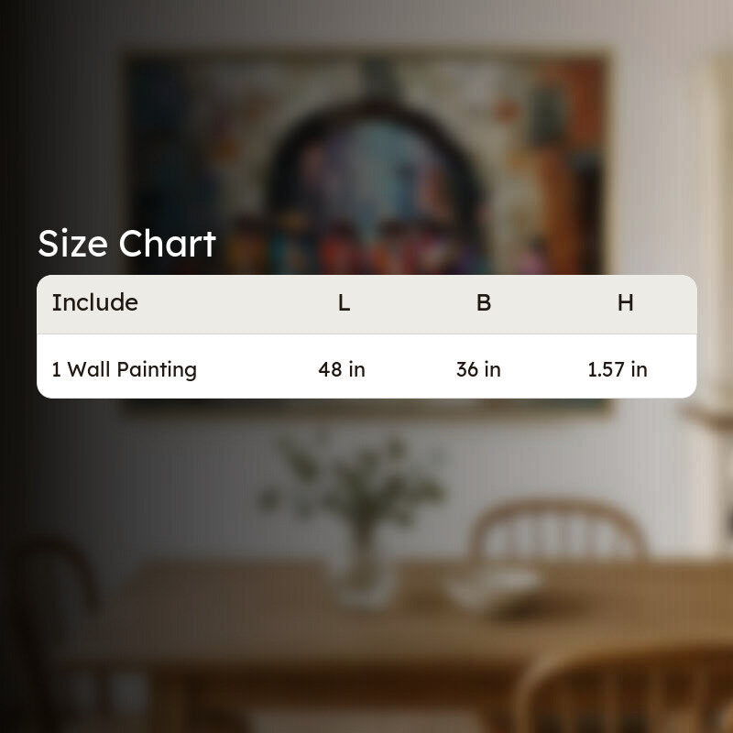Select the B column header
This screenshot has width=733, height=733.
[484, 303]
